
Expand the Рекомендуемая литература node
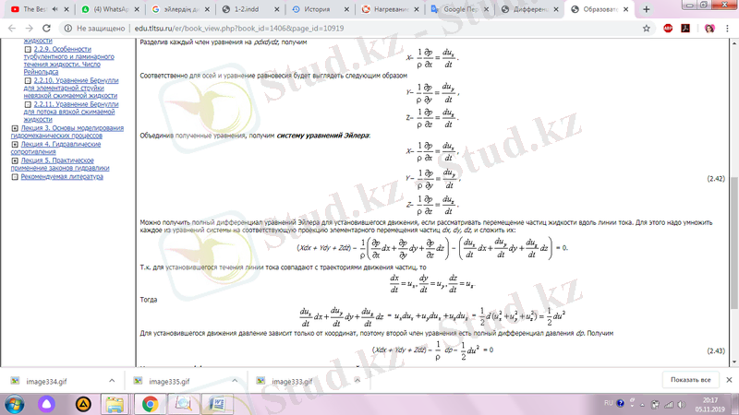(15, 177)
